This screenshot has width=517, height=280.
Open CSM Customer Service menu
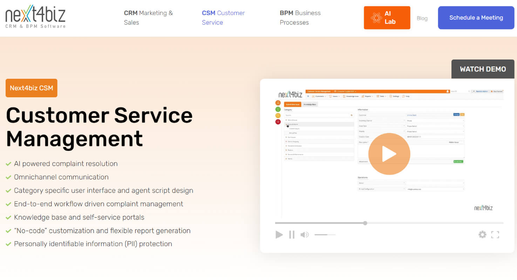coord(223,17)
